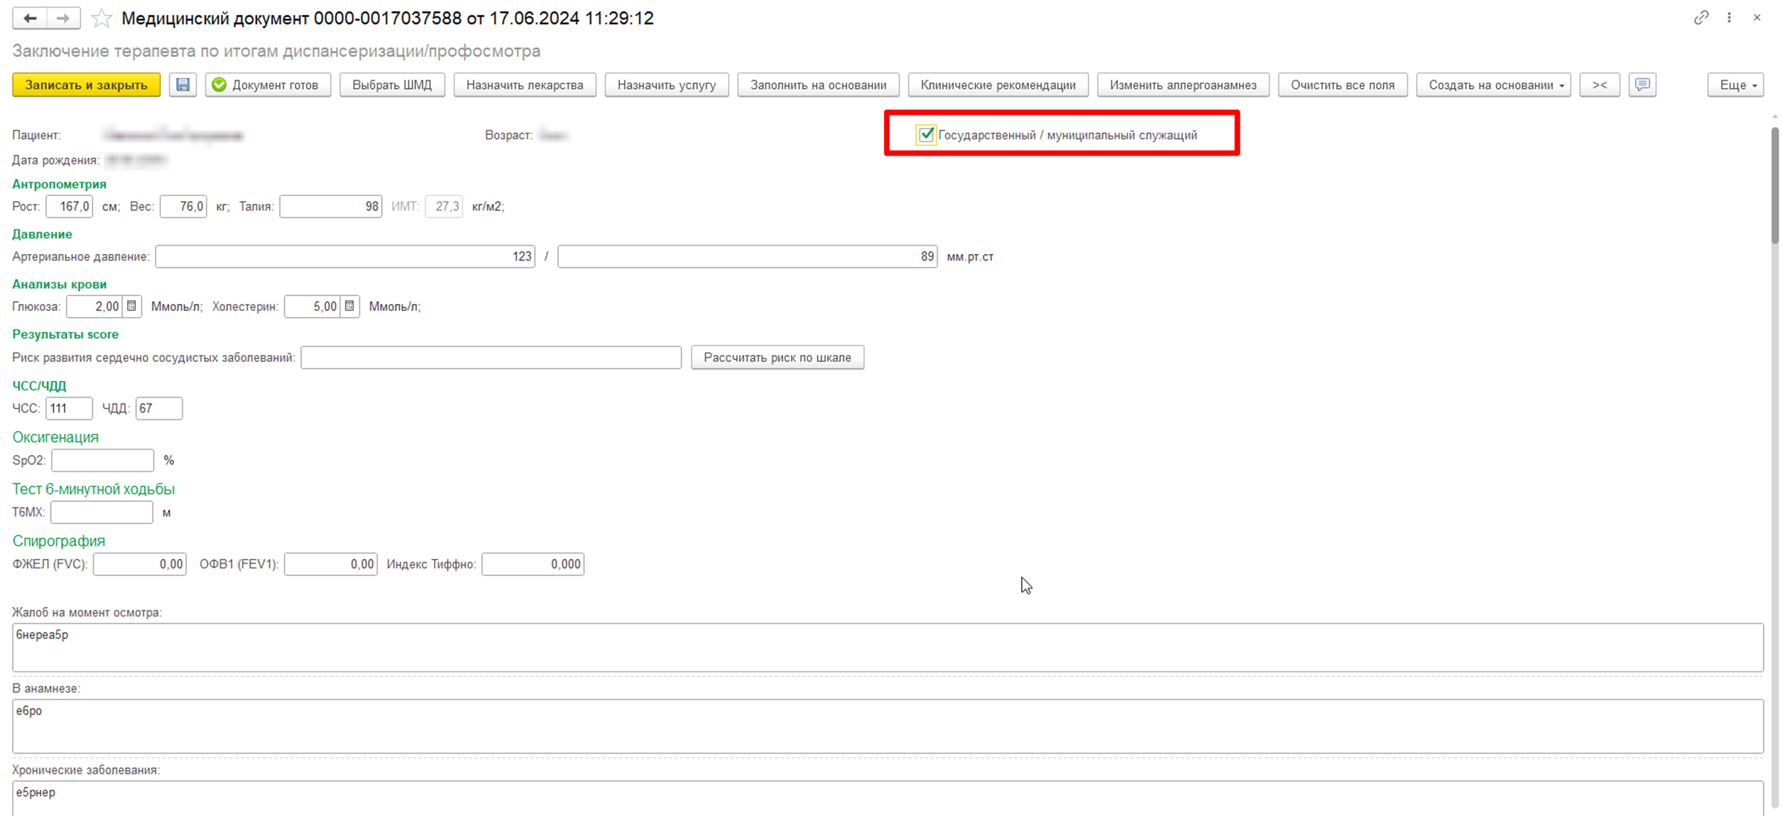Open calculator for Глюкоза field
Viewport: 1782px width, 817px height.
(131, 306)
